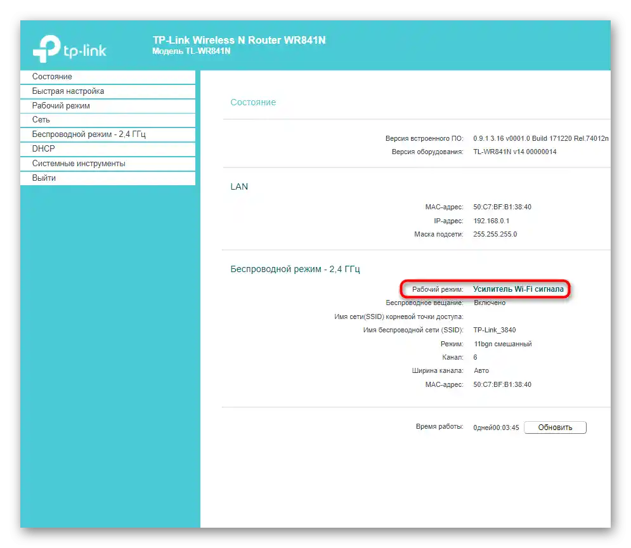Click channel value 6

point(475,357)
